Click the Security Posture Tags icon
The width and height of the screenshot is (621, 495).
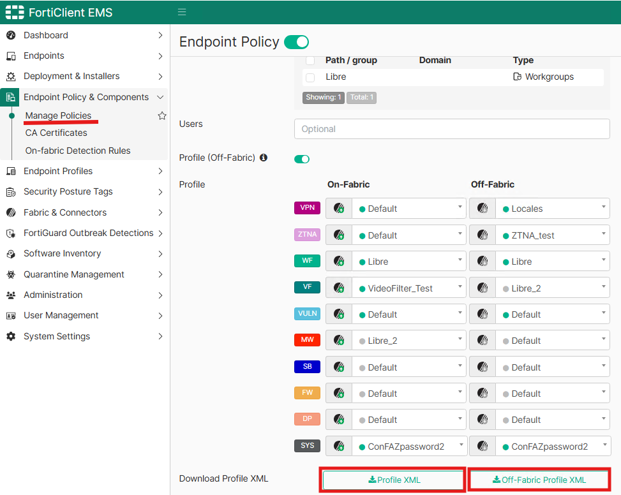tap(11, 192)
